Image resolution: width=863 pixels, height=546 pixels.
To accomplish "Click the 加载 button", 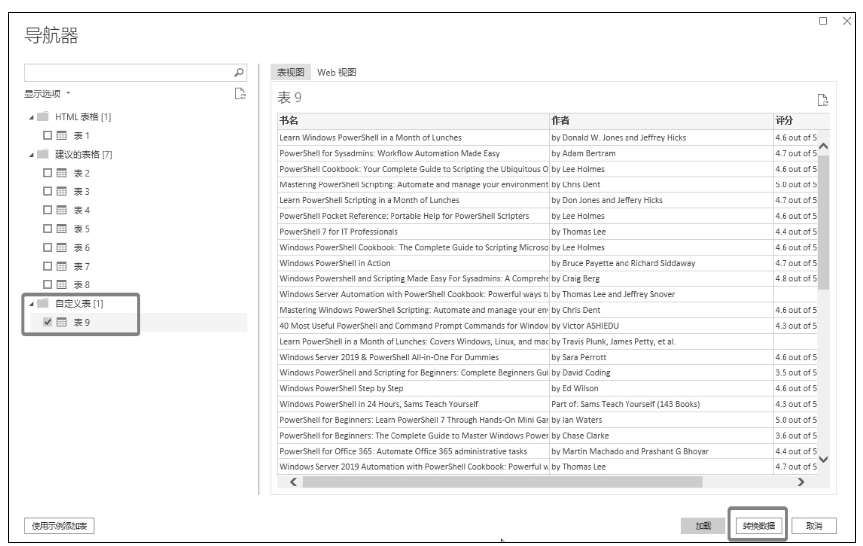I will [703, 526].
